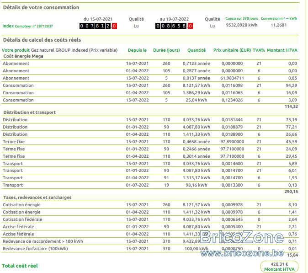
Task: Click the start date 'du 15-07-2021'
Action: point(98,19)
